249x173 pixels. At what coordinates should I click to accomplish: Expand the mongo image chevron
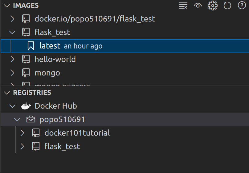pyautogui.click(x=13, y=73)
